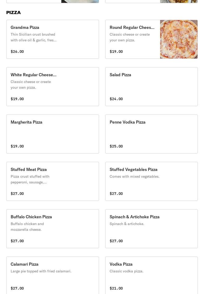Click Stuffed Meat Pizza card
The image size is (204, 294).
[x=52, y=181]
